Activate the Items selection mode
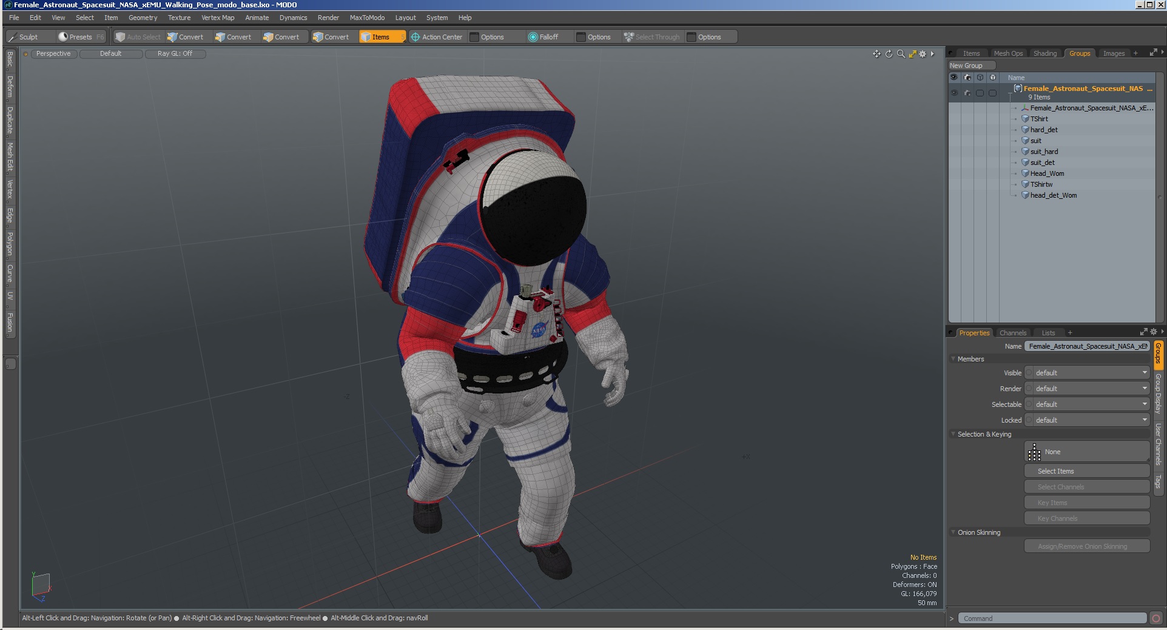Screen dimensions: 1167x630 [382, 37]
